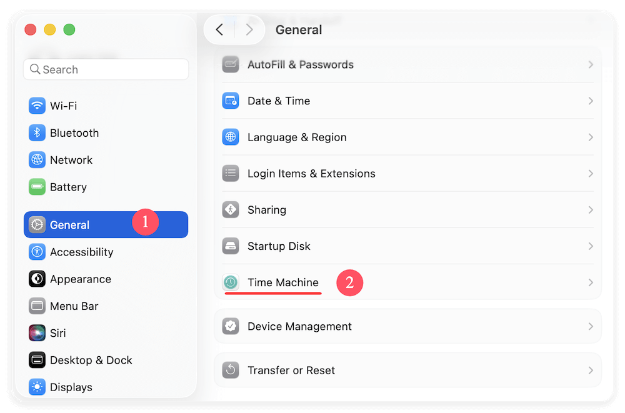Expand the Login Items & Extensions chevron
The image size is (625, 413).
591,174
